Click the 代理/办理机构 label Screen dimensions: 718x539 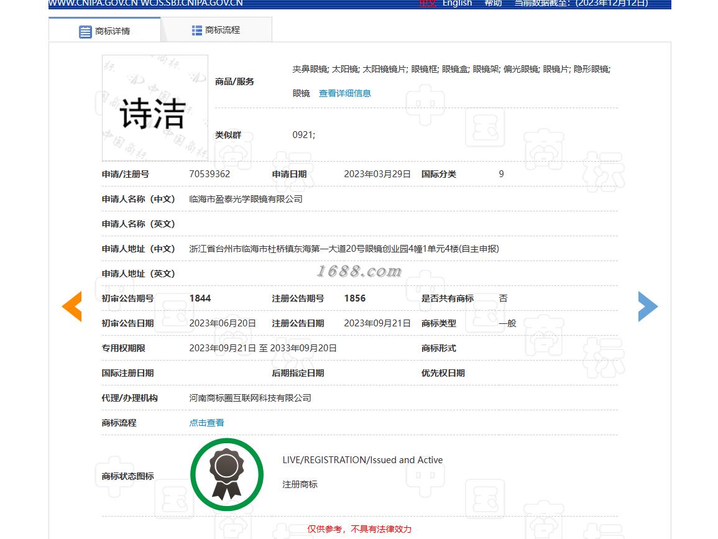click(x=129, y=398)
